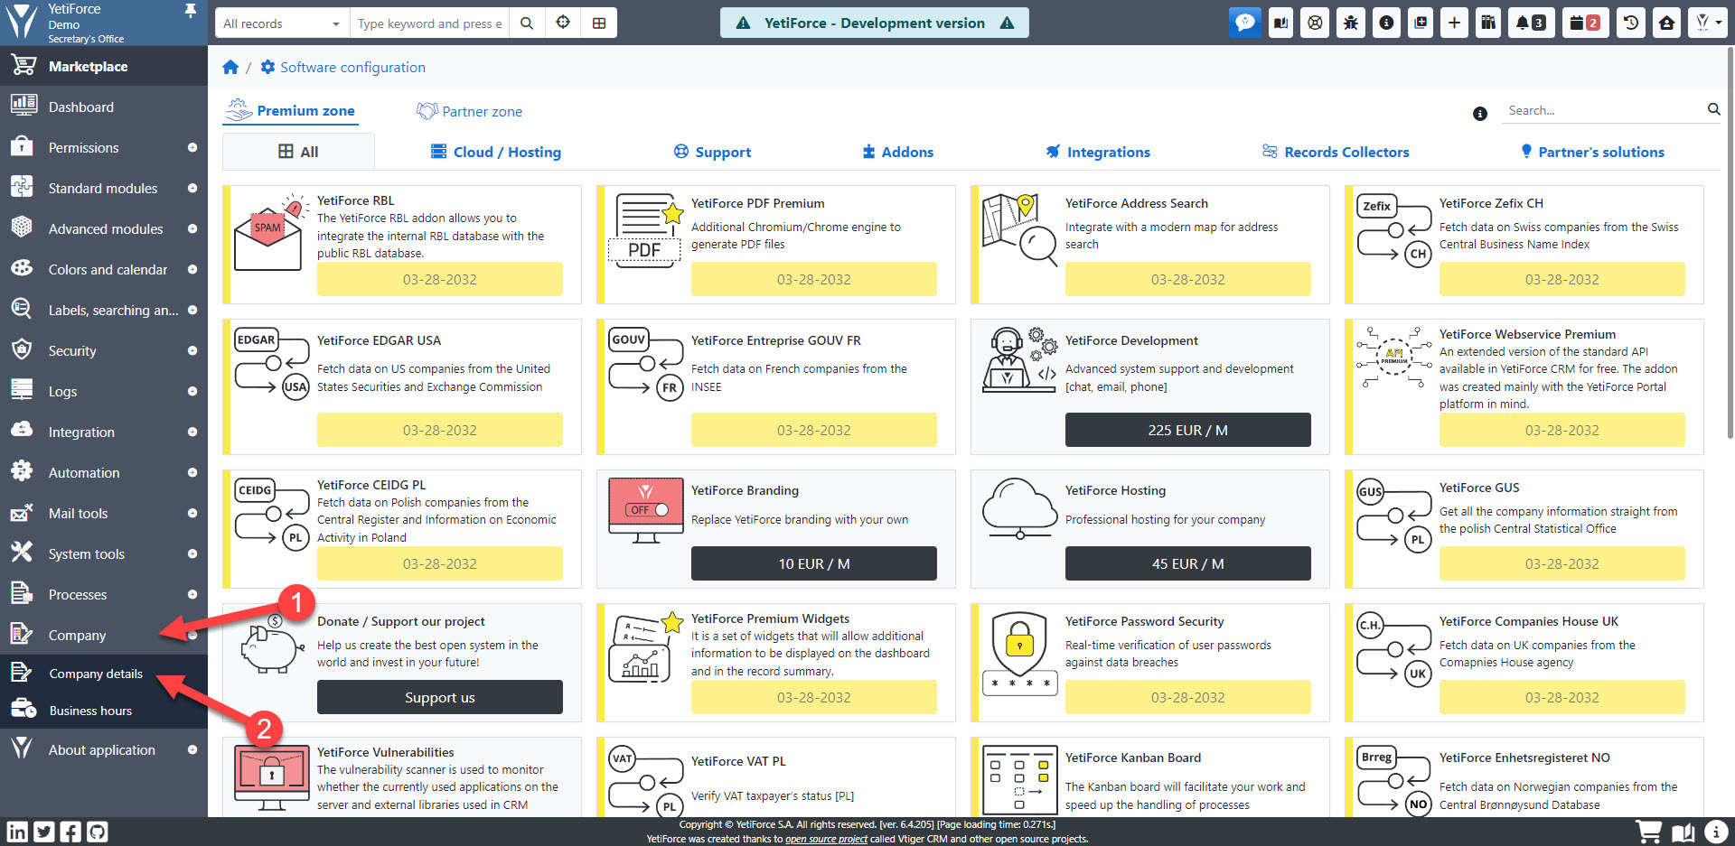Screen dimensions: 1735x846
Task: Expand About application sidebar menu
Action: tap(104, 750)
